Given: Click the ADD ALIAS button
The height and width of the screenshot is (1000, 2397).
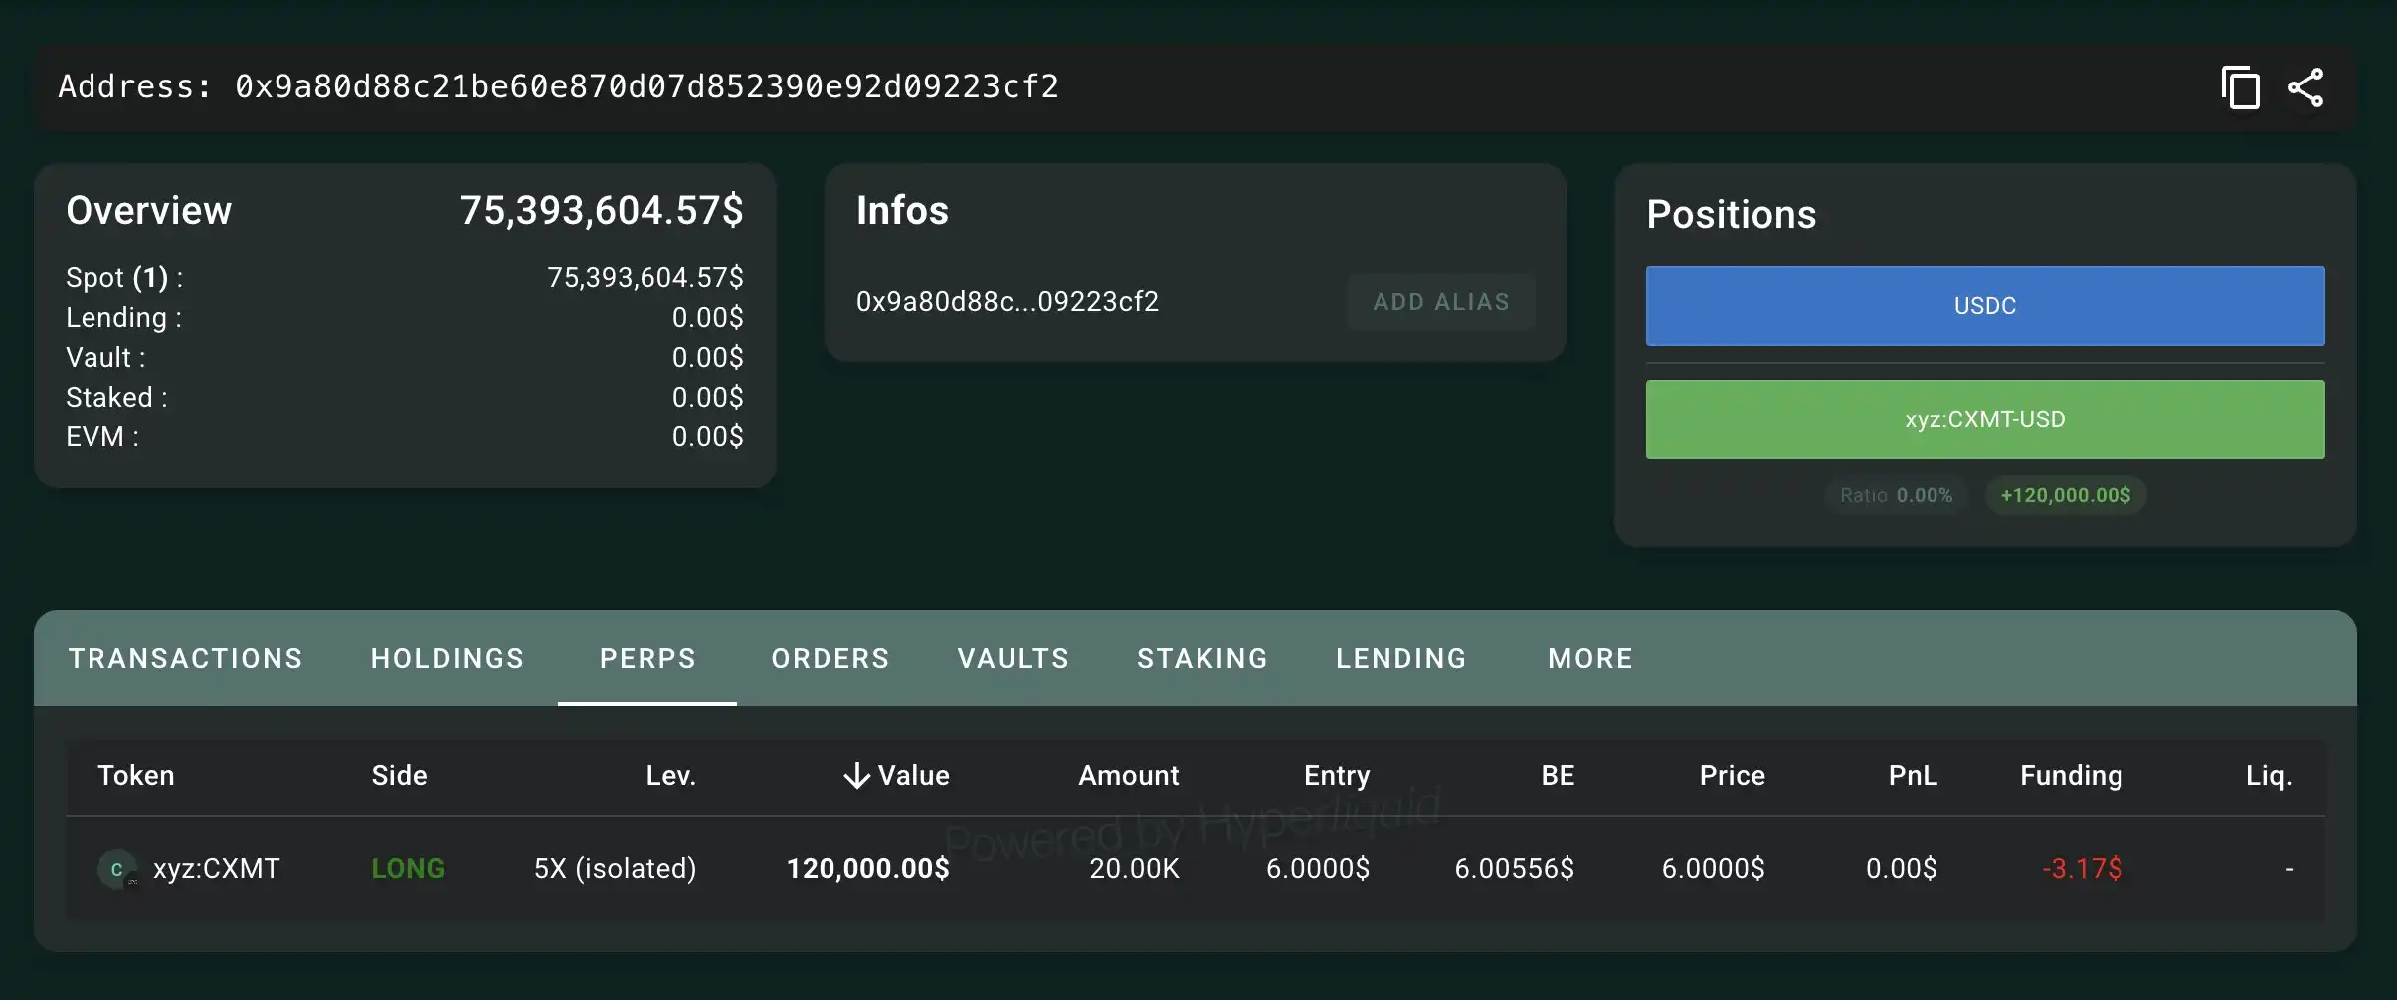Looking at the screenshot, I should [x=1441, y=302].
